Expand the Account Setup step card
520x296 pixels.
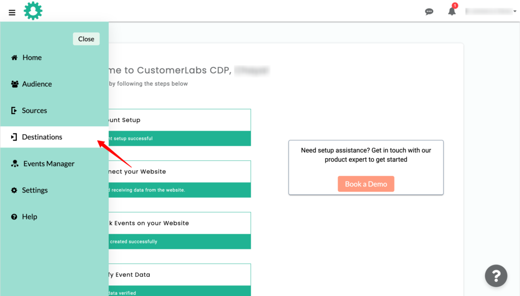[x=179, y=127]
